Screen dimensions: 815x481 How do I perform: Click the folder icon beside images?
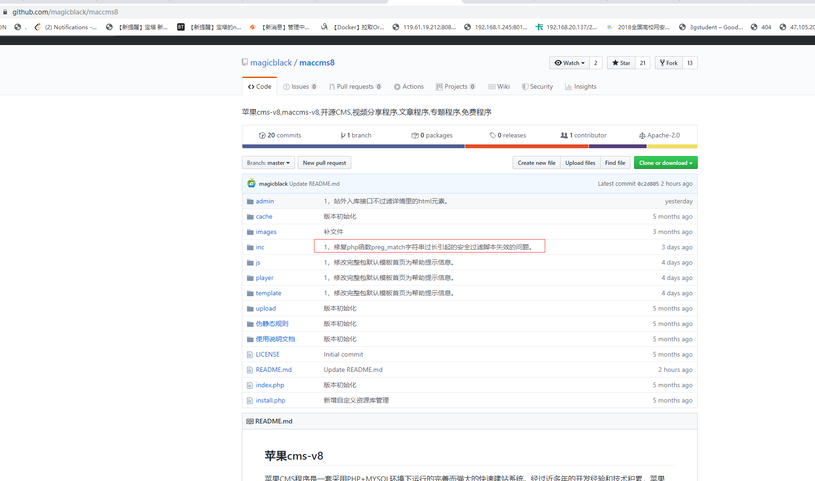click(250, 232)
